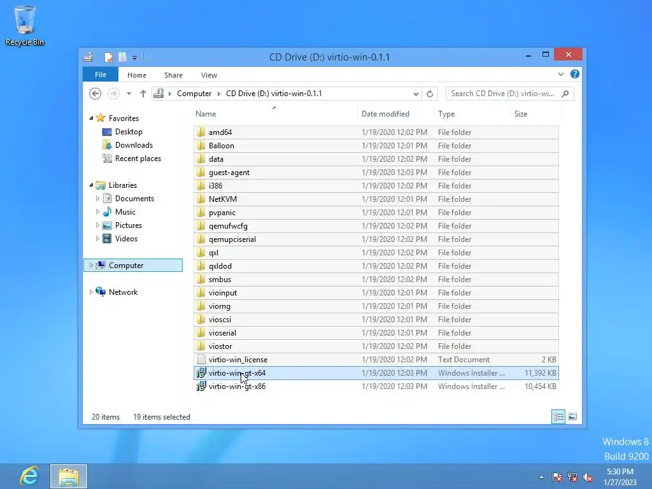Screen dimensions: 652x489
Task: Select the viostor folder icon
Action: pos(201,346)
